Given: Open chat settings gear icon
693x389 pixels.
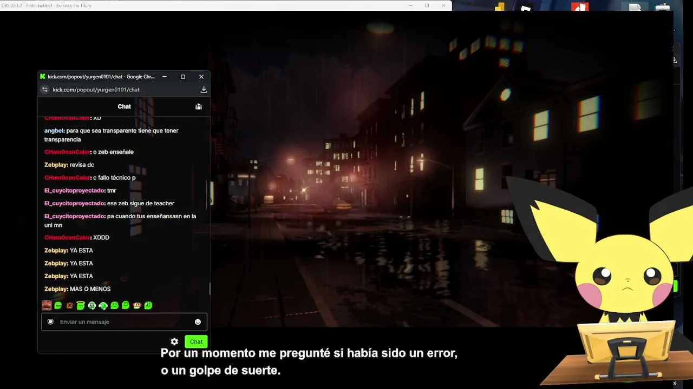Looking at the screenshot, I should [174, 341].
